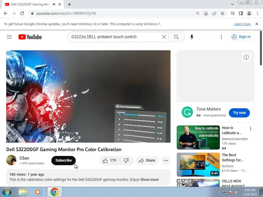Open Chrome three-dot menu

(257, 13)
